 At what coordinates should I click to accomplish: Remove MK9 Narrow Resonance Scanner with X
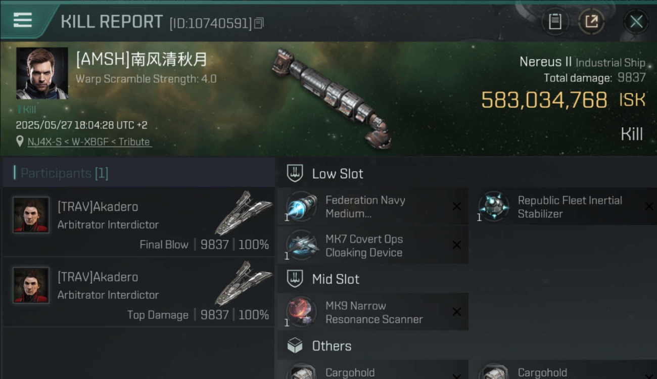point(456,312)
